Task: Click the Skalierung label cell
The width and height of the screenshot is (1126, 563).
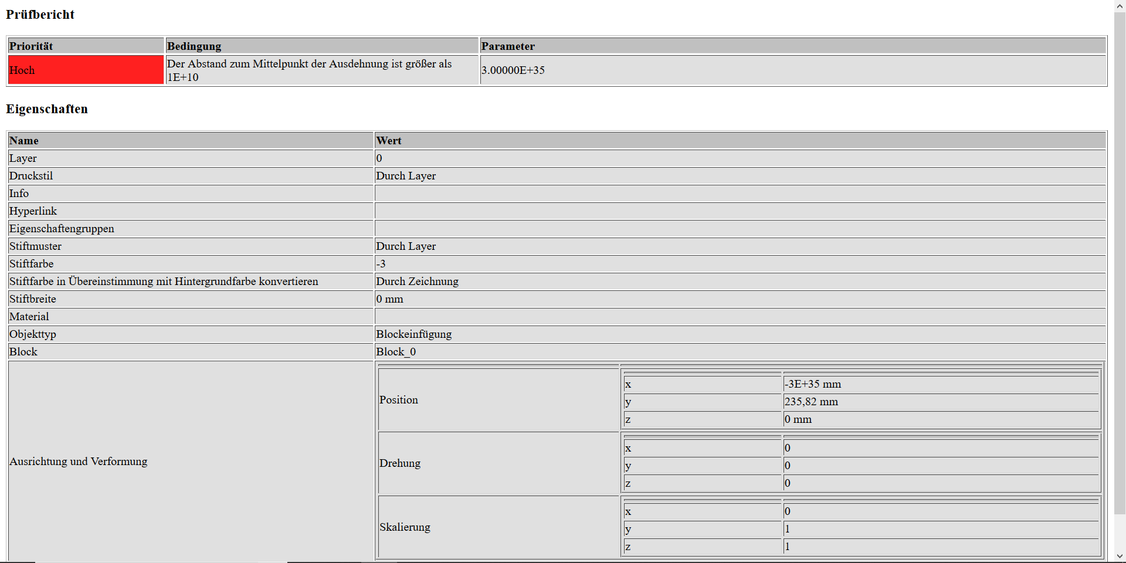Action: click(x=498, y=527)
